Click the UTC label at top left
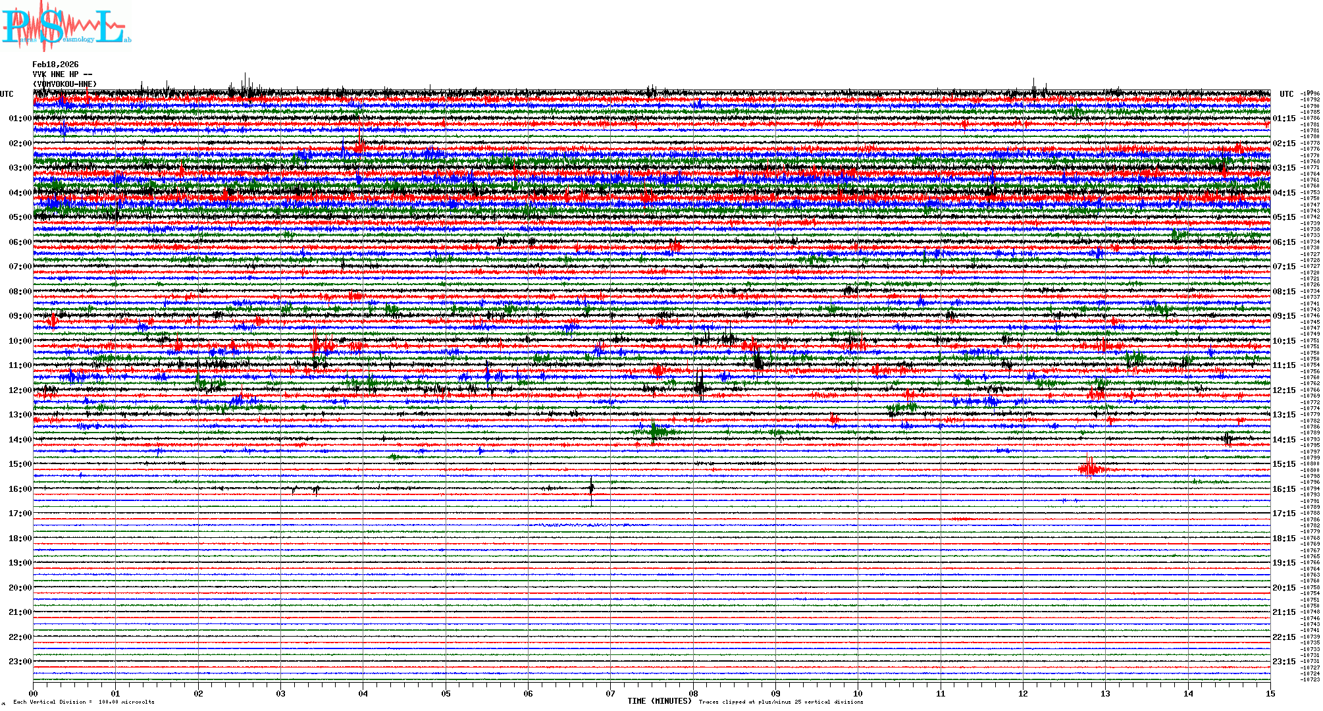Screen dimensions: 1323x711 click(x=7, y=94)
